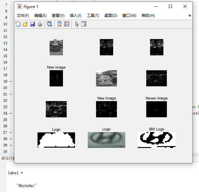Open file with the folder icon
This screenshot has height=192, width=199.
pos(25,24)
